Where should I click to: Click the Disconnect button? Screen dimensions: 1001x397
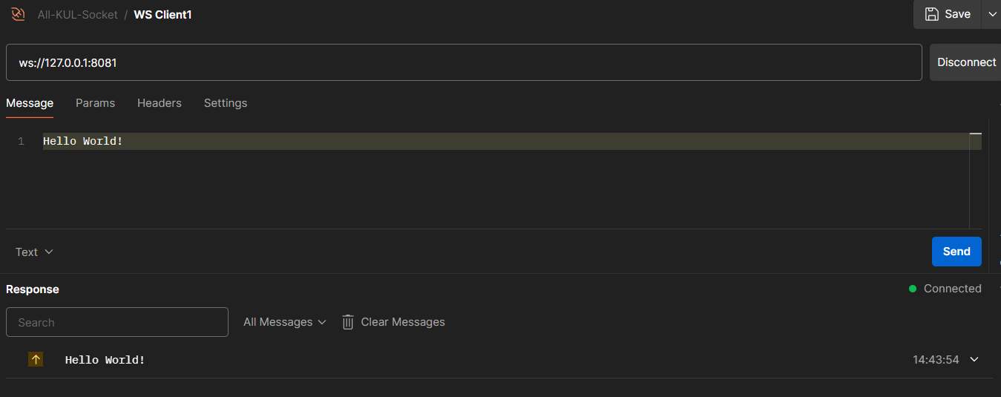(966, 62)
